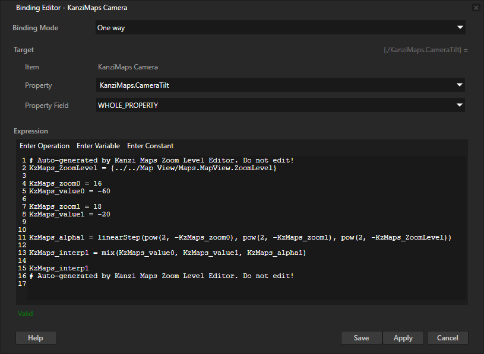The image size is (484, 354).
Task: Place cursor on empty line 17
Action: coord(119,283)
